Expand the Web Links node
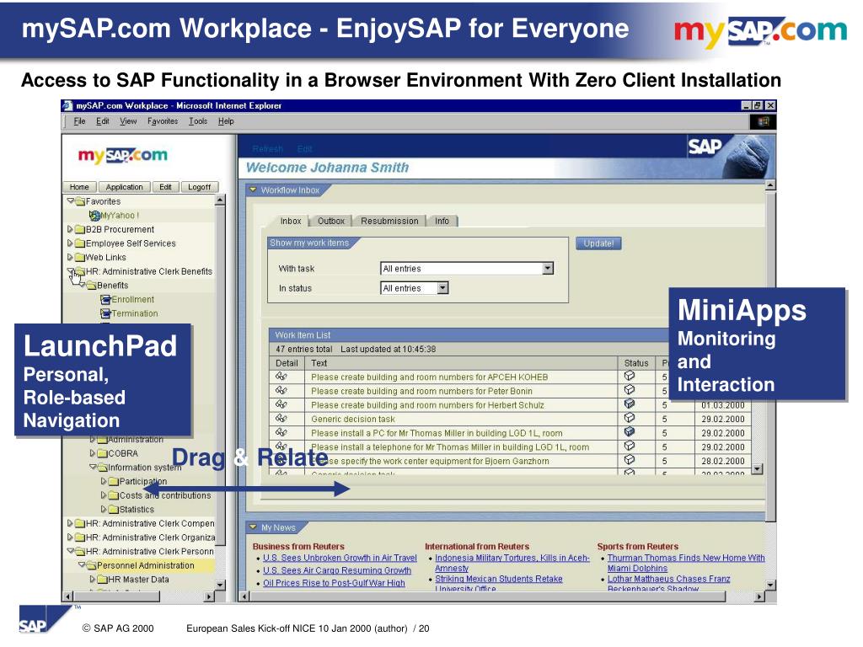The width and height of the screenshot is (863, 647). (x=70, y=257)
